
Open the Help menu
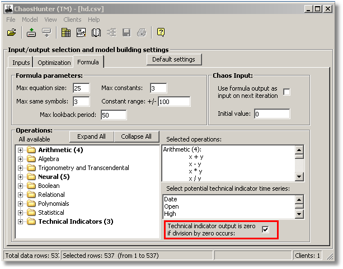(94, 20)
